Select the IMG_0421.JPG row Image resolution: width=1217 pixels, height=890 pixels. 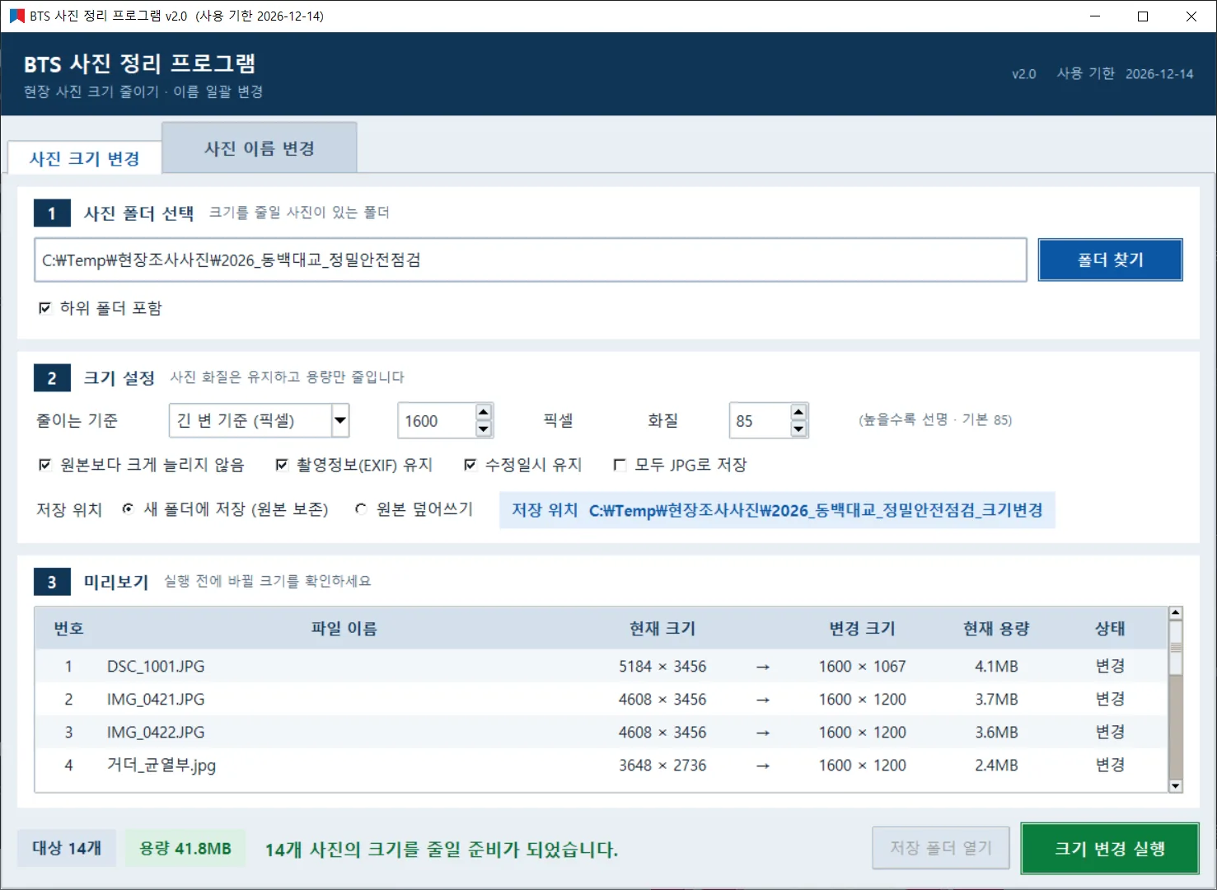[x=601, y=699]
